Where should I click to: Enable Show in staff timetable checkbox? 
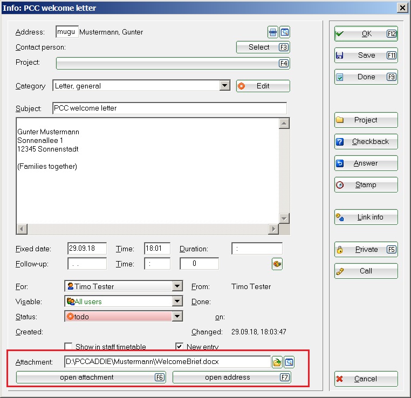click(x=68, y=347)
